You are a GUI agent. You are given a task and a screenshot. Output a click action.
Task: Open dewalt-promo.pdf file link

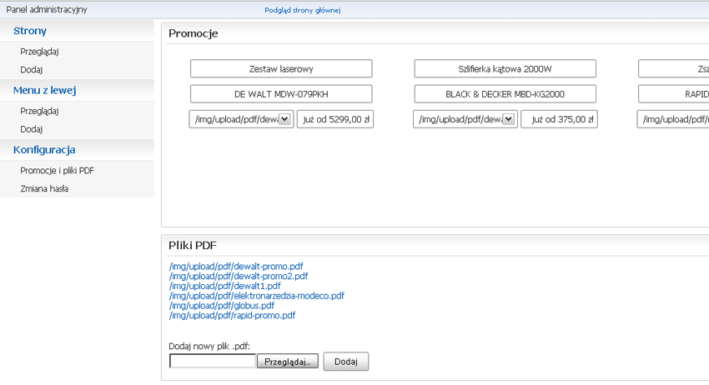(x=236, y=266)
